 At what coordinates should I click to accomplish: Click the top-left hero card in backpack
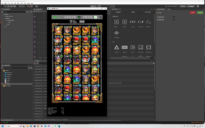(59, 31)
